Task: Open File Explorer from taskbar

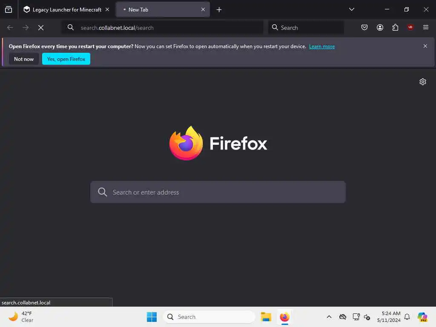Action: 266,317
